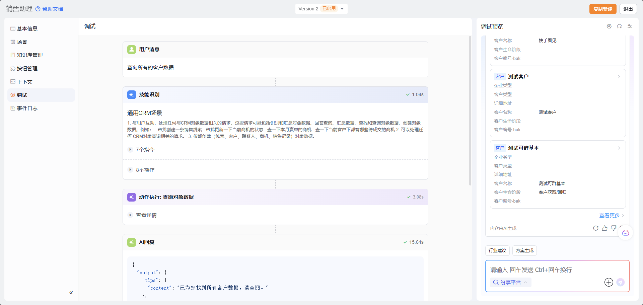Open 事件日志 from the sidebar
Image resolution: width=643 pixels, height=305 pixels.
pyautogui.click(x=27, y=108)
